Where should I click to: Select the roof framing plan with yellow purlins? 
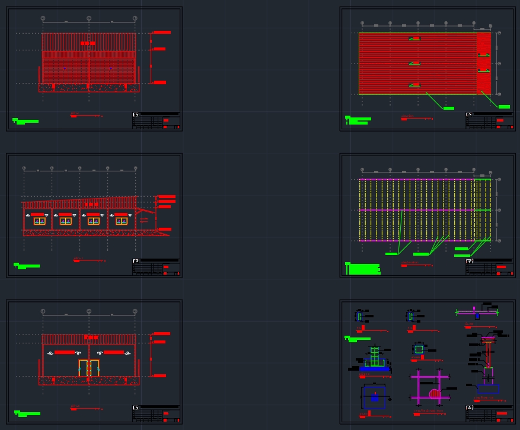click(x=425, y=210)
